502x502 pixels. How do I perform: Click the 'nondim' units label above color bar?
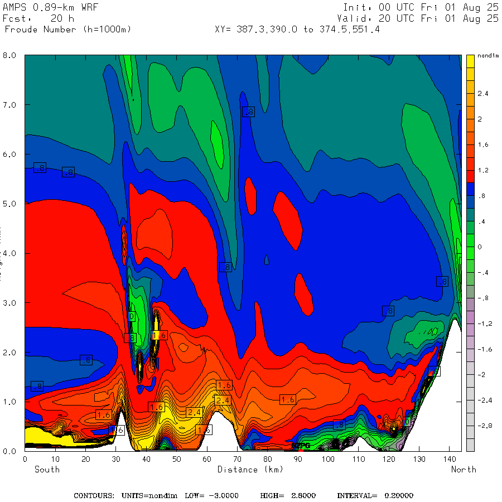click(488, 56)
